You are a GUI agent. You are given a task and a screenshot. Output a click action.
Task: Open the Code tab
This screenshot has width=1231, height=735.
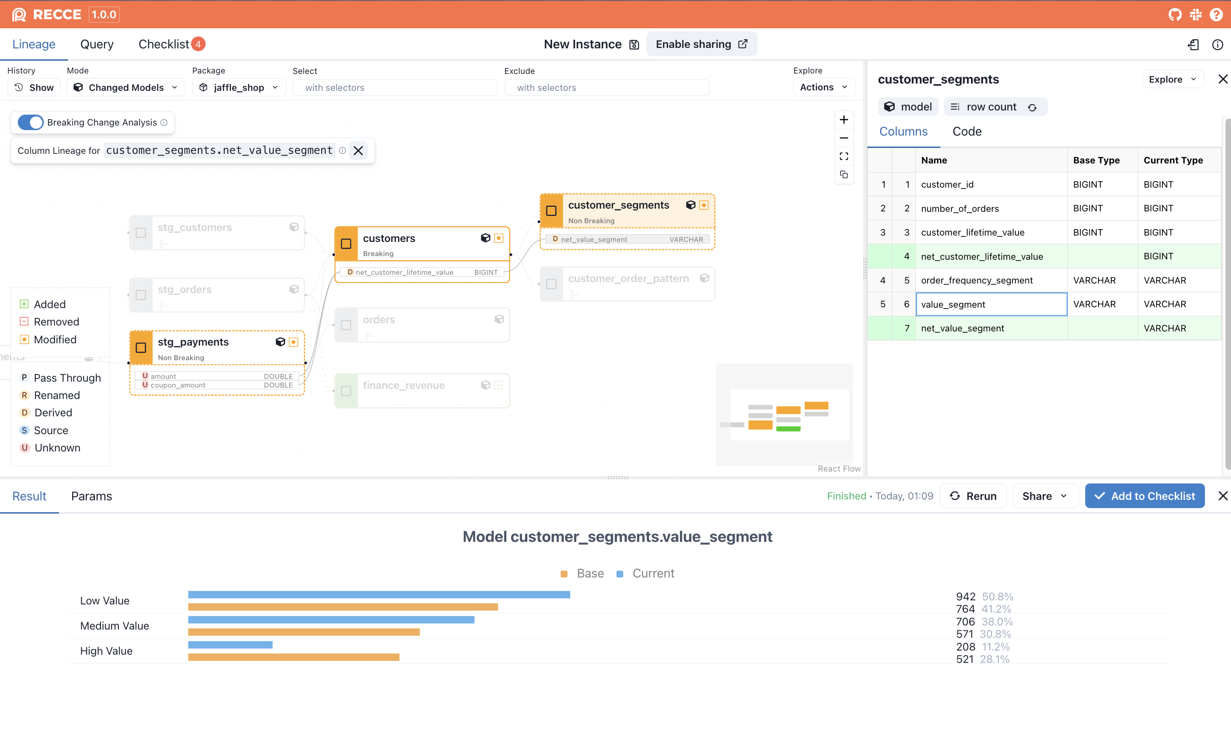coord(966,131)
